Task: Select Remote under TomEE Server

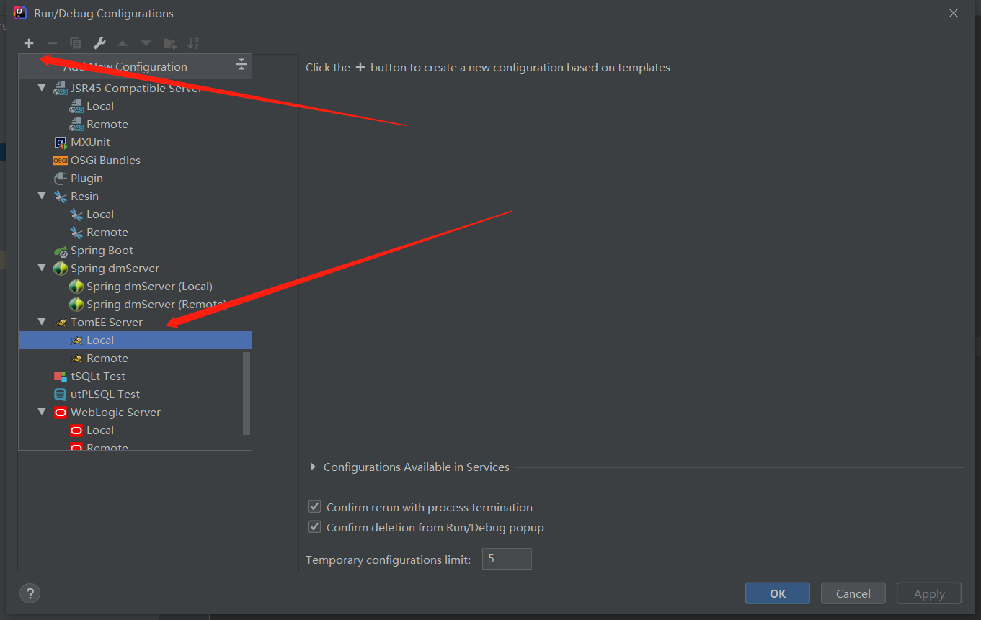Action: point(136,359)
